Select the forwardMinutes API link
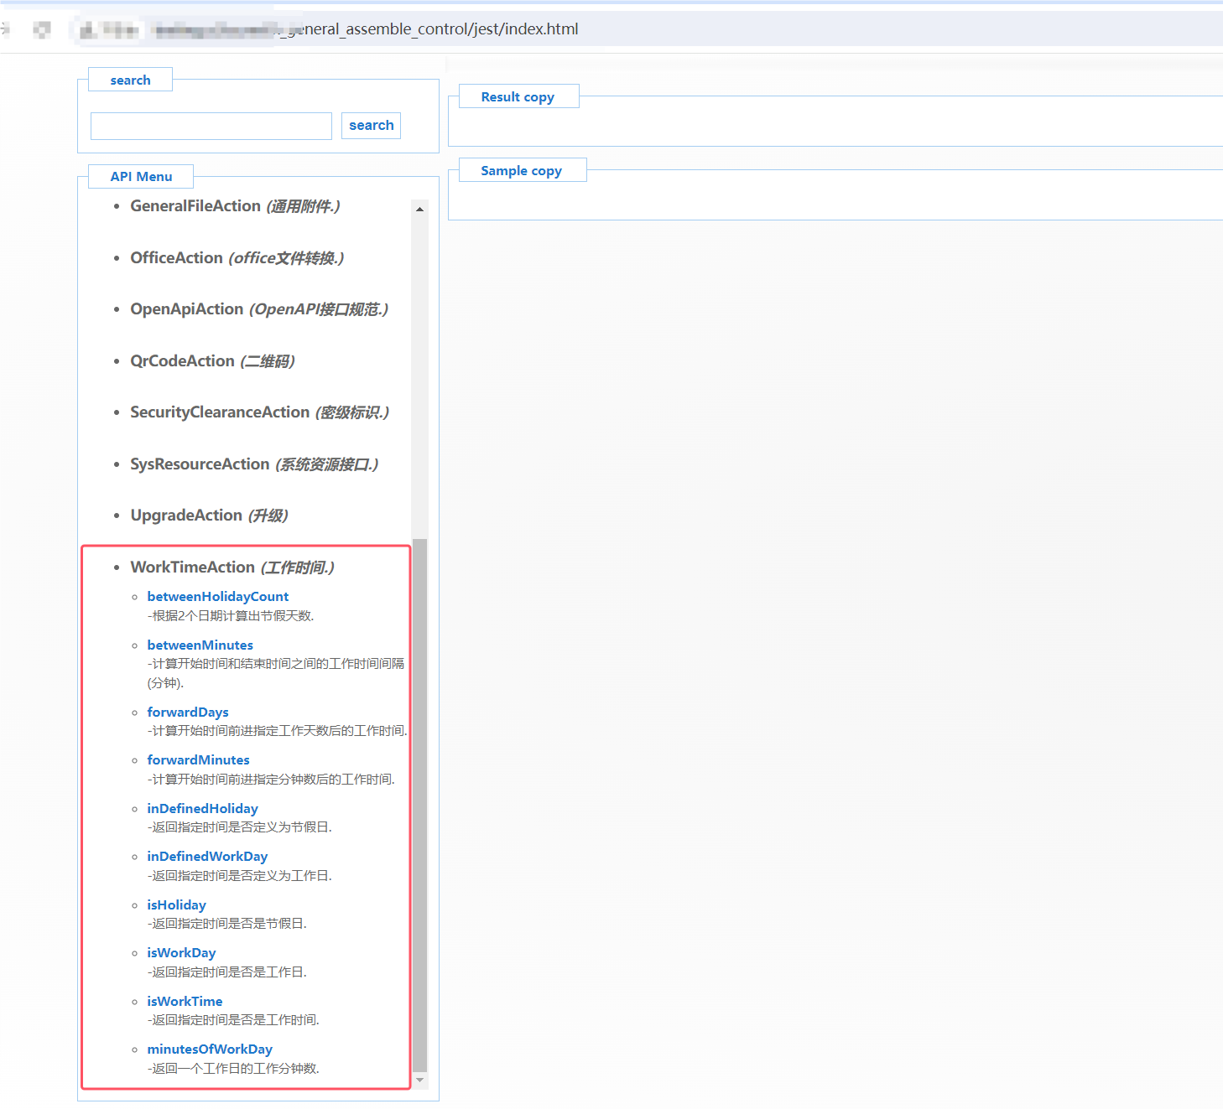 point(198,760)
